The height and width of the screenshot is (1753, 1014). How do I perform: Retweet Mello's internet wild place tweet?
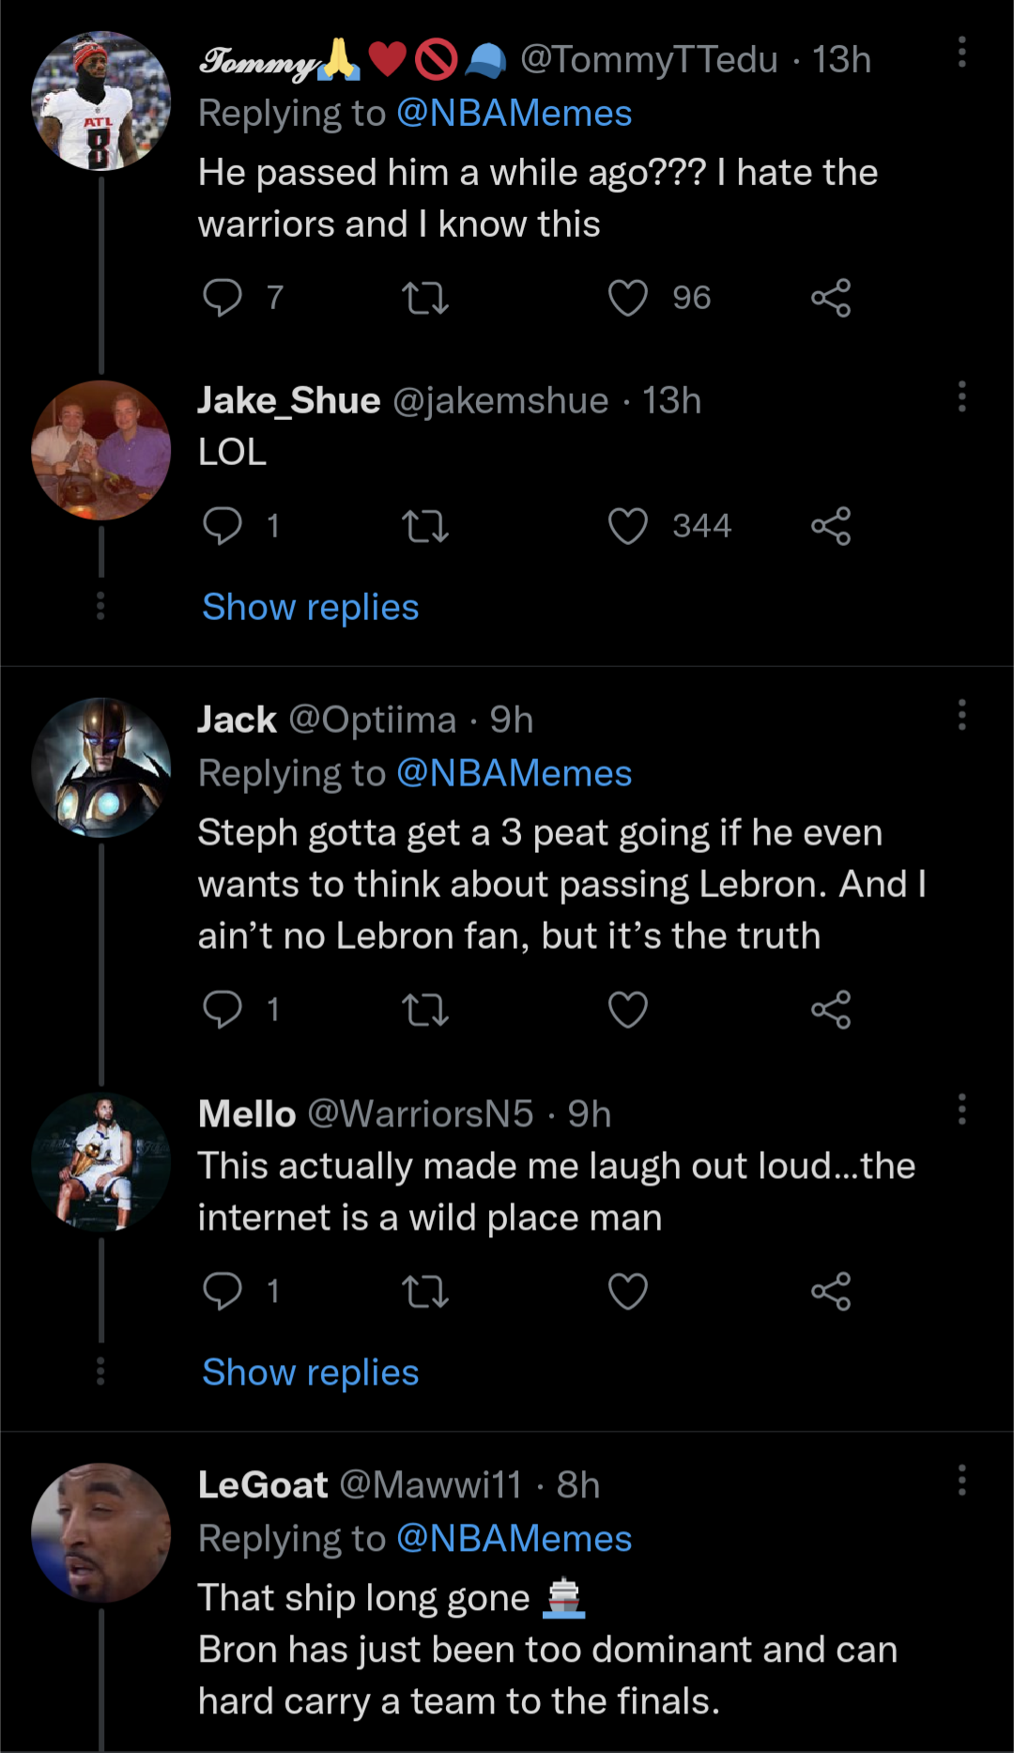(x=425, y=1291)
